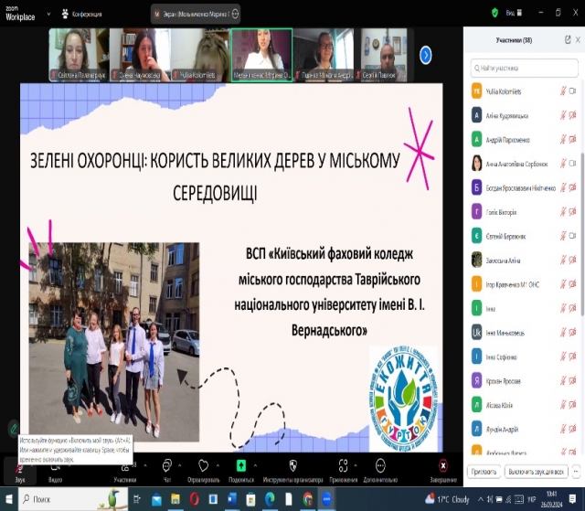Open Инструменты организатора host tools

(292, 467)
